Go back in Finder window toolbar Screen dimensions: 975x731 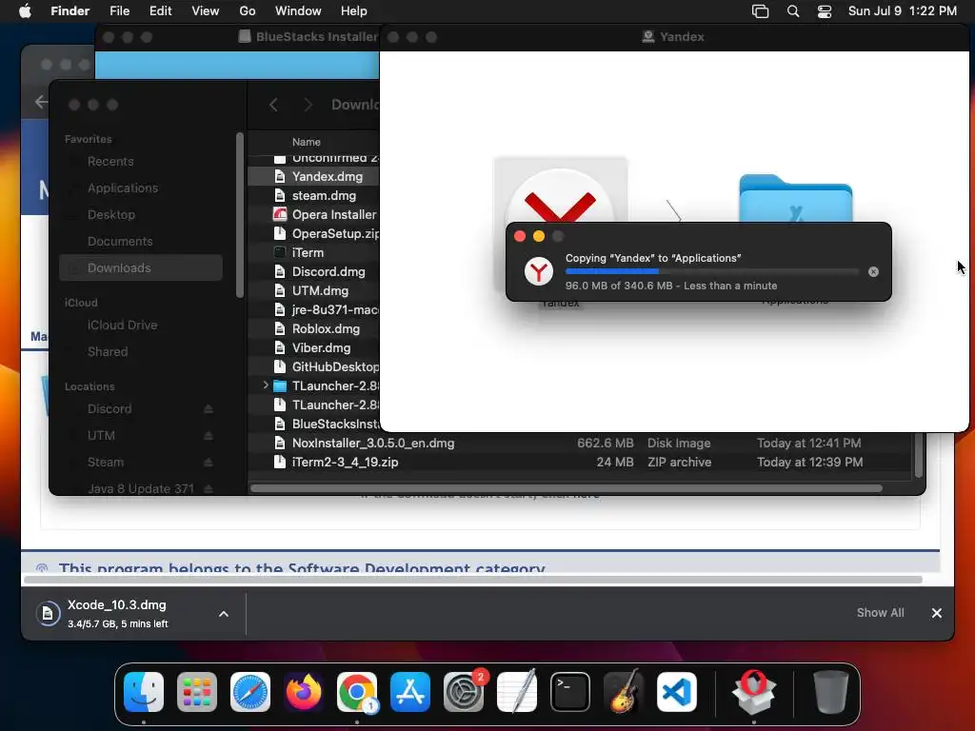273,105
